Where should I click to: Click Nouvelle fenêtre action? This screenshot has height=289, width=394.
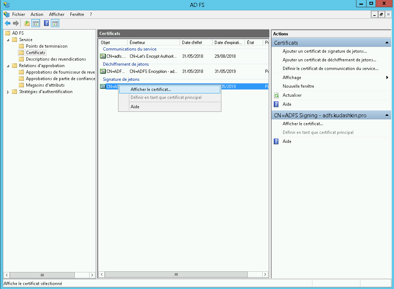pos(298,86)
